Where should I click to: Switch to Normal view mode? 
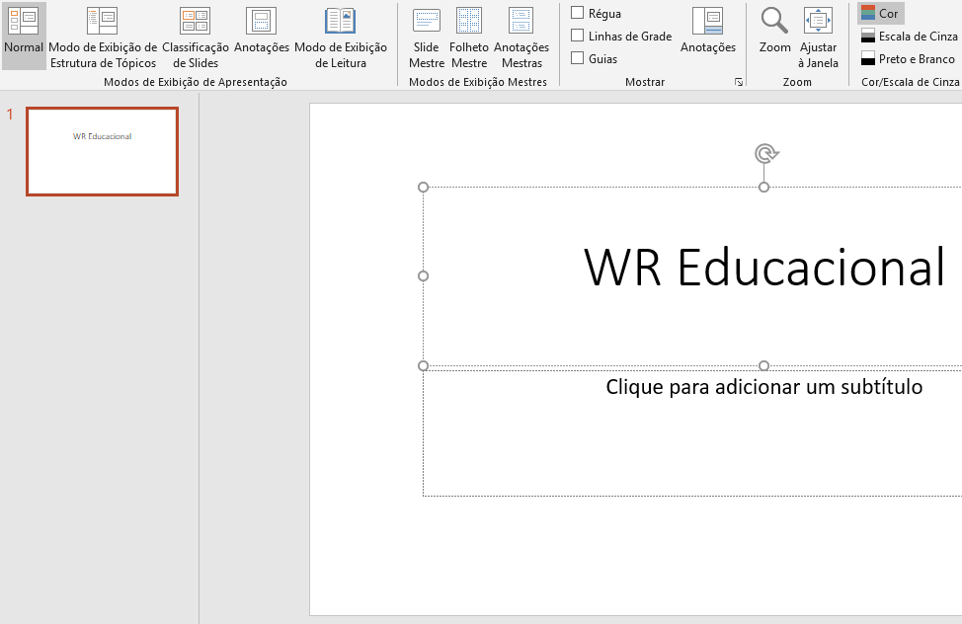(24, 35)
